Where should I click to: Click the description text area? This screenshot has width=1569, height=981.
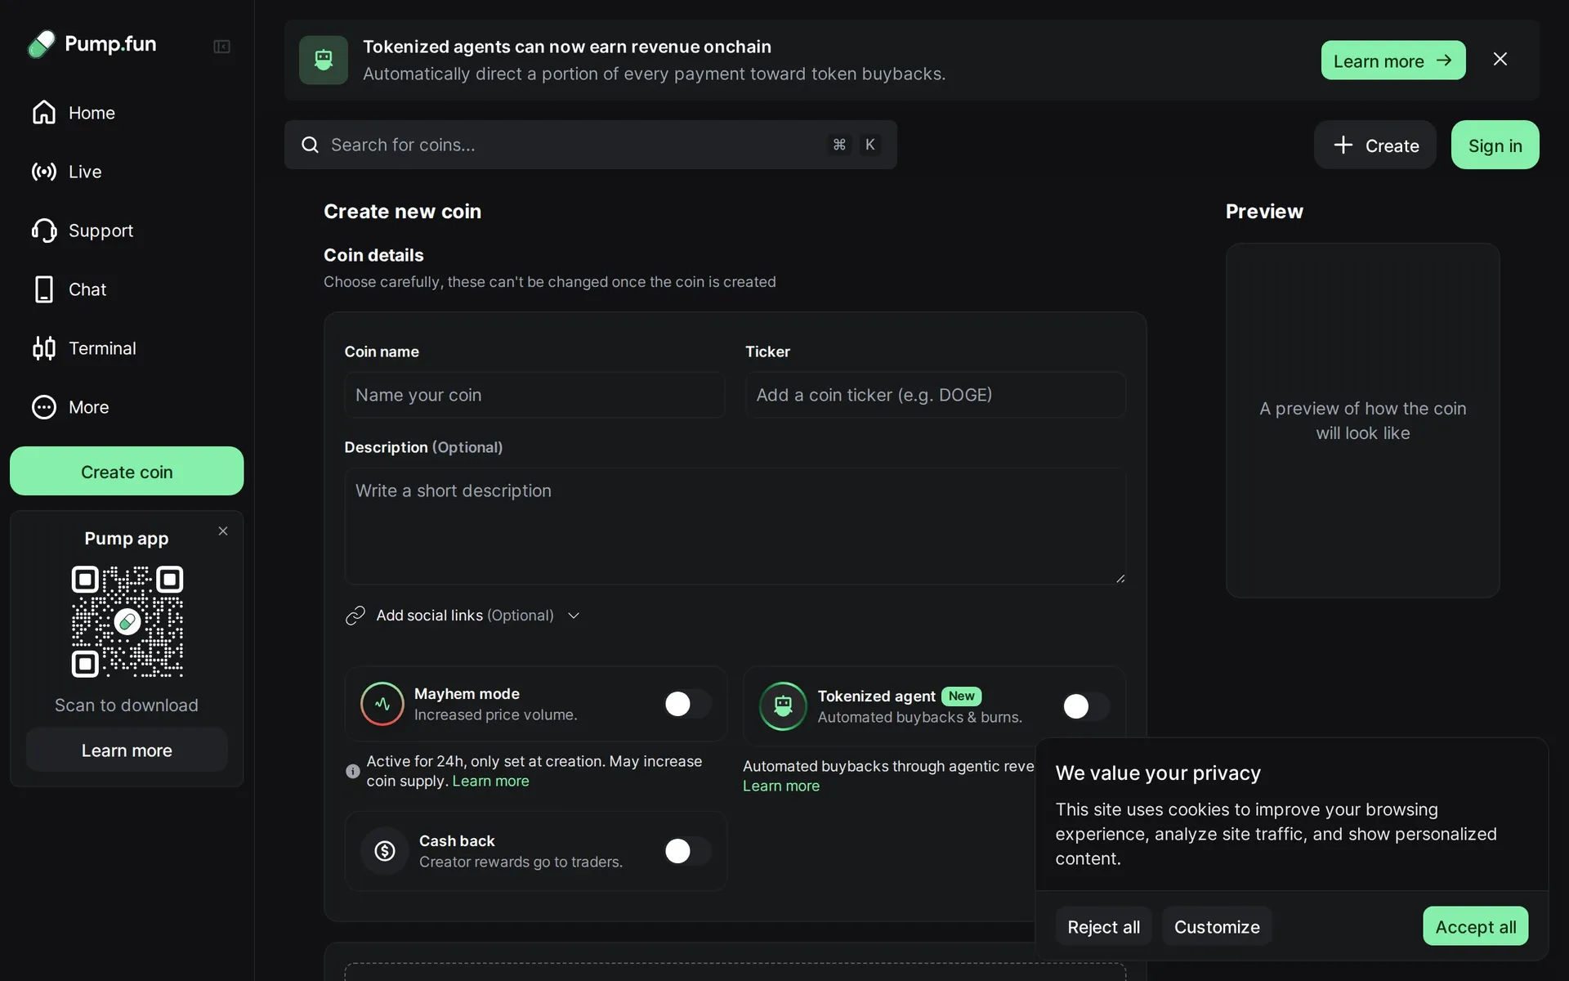(735, 526)
